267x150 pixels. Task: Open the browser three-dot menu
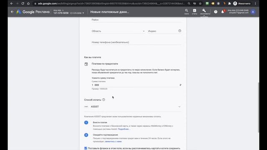pyautogui.click(x=255, y=3)
